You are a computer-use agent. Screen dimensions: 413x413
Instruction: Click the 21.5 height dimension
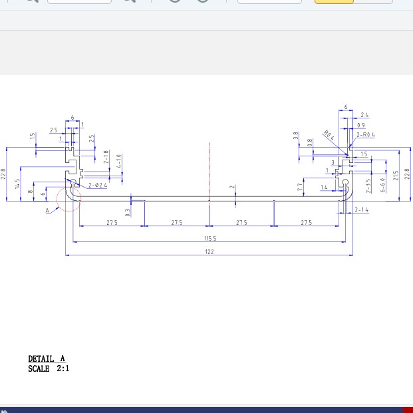tap(396, 176)
